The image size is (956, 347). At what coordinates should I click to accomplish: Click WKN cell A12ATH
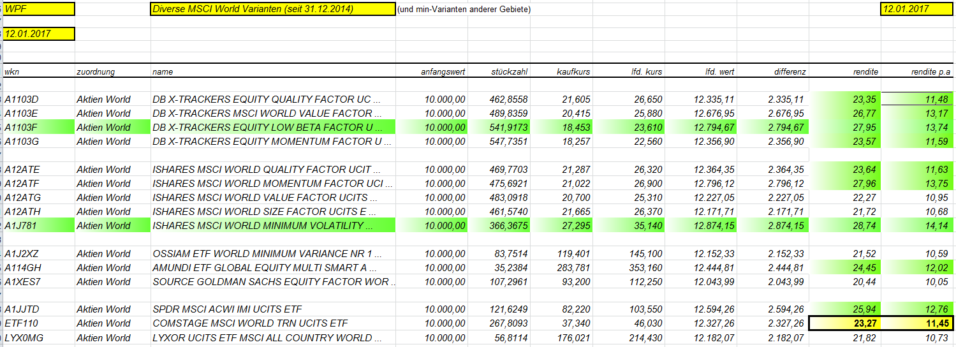(x=38, y=211)
